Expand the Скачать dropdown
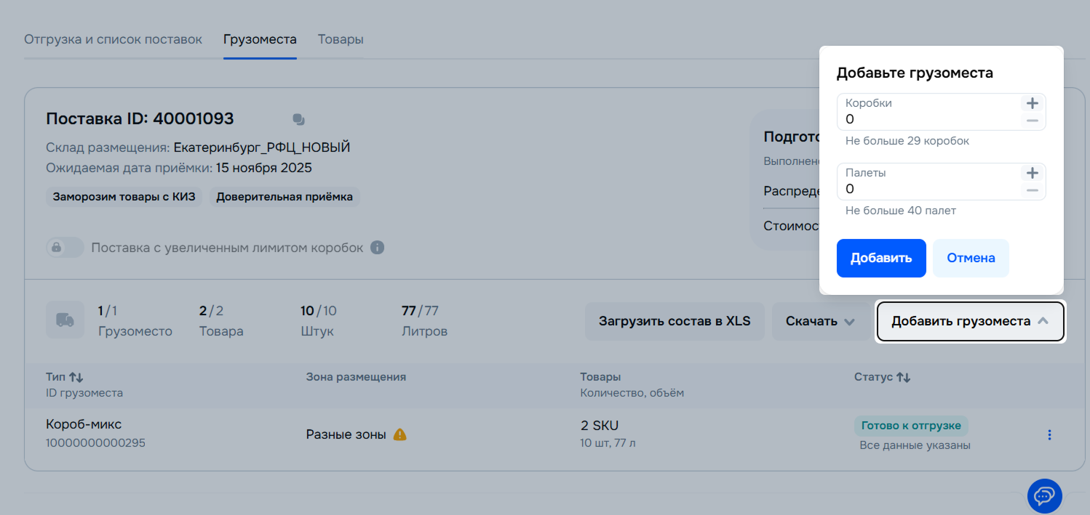Screen dimensions: 1090x515 tap(820, 321)
